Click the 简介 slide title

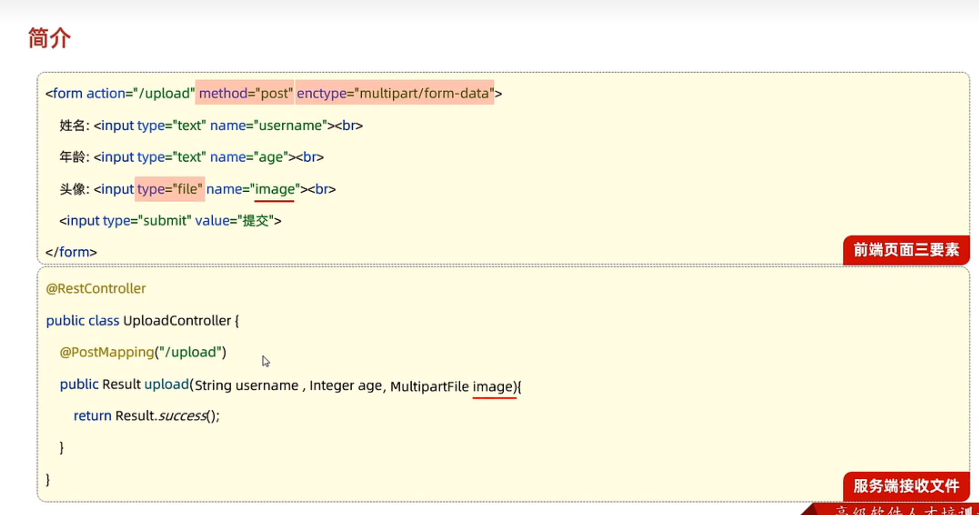click(49, 38)
